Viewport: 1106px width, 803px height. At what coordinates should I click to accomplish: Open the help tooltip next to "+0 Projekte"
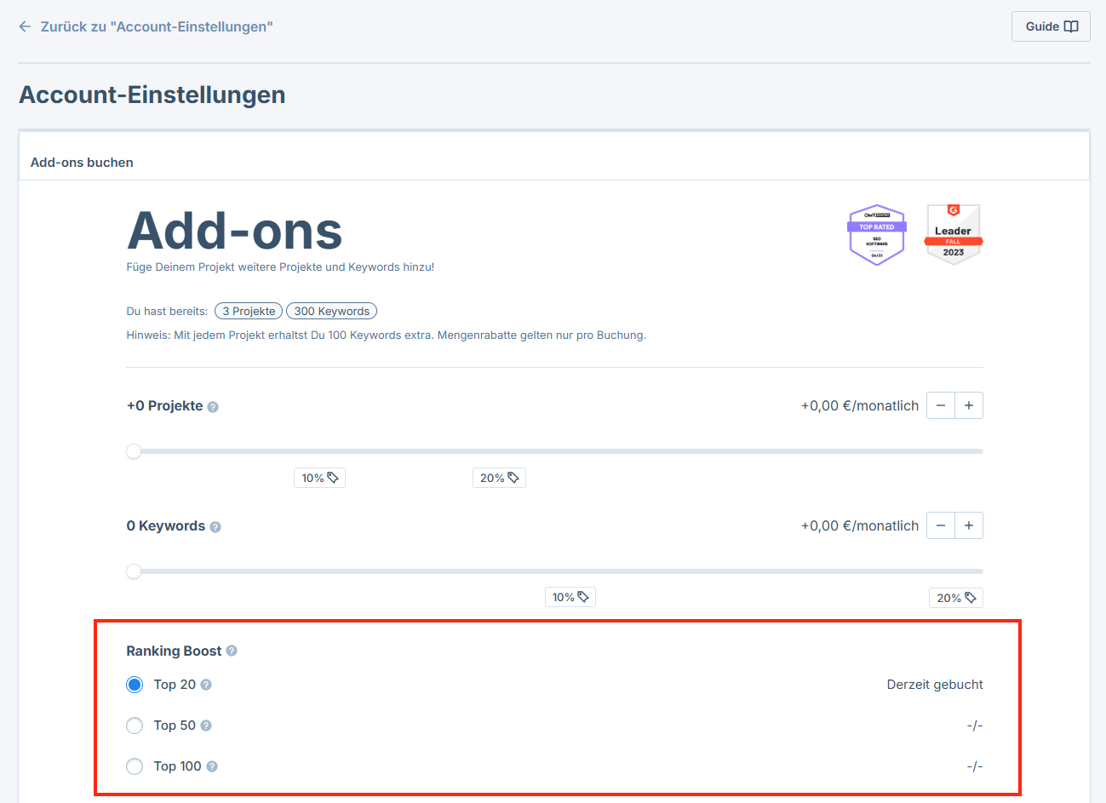point(213,405)
